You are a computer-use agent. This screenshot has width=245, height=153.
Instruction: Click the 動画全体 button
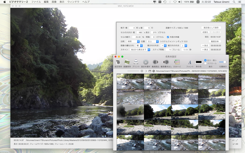point(214,41)
